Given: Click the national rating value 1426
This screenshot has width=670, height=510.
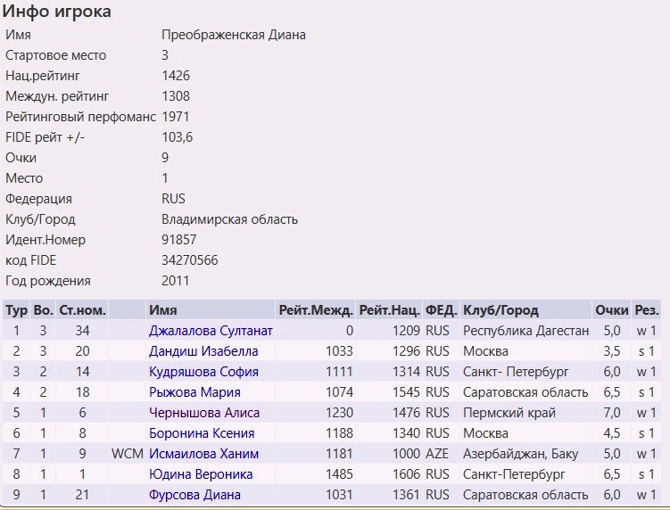Looking at the screenshot, I should [176, 76].
